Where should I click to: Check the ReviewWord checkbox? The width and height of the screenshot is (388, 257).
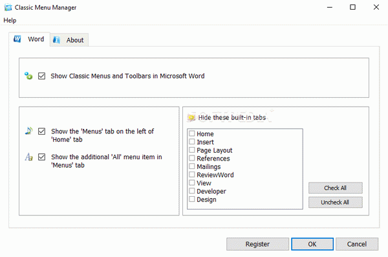(x=192, y=175)
